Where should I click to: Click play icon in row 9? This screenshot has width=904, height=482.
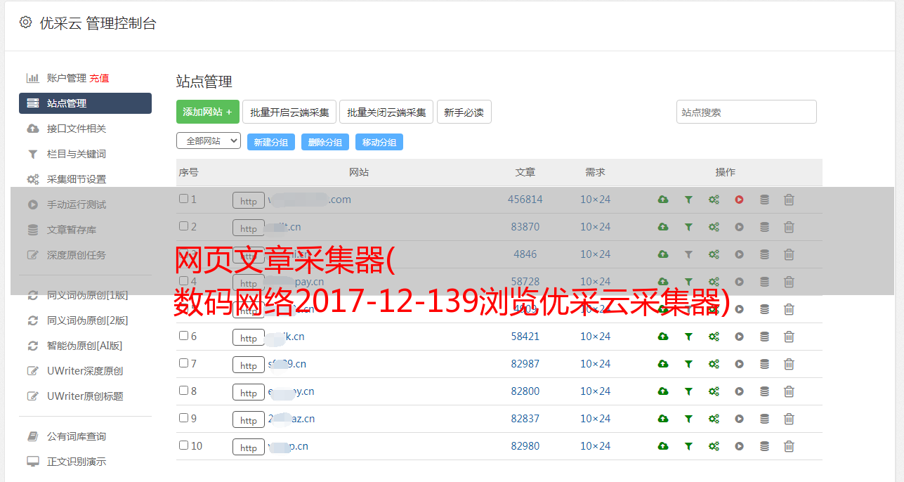739,419
